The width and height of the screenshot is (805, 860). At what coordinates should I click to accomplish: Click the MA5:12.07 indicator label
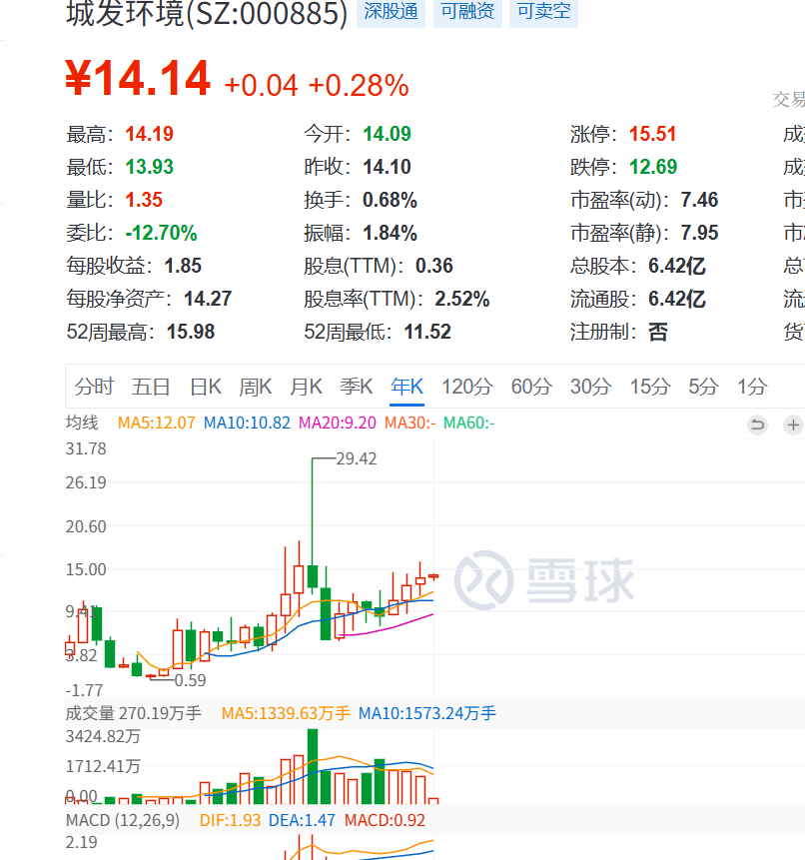tap(156, 423)
